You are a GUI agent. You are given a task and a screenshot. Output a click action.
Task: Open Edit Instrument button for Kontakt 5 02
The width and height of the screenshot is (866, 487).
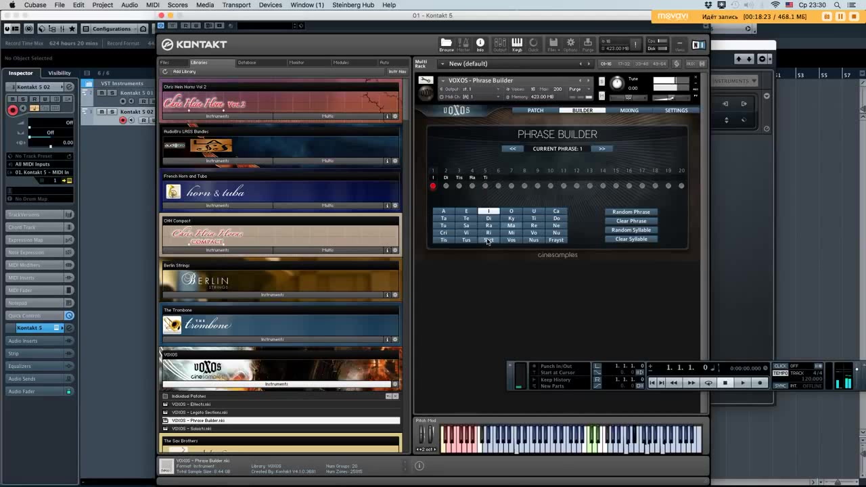68,87
